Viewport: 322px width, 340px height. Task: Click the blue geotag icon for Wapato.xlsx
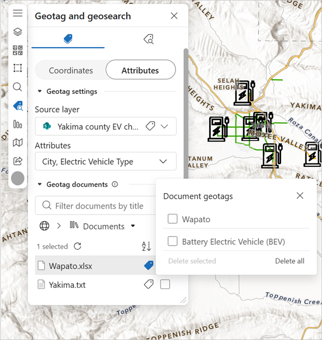tap(149, 265)
